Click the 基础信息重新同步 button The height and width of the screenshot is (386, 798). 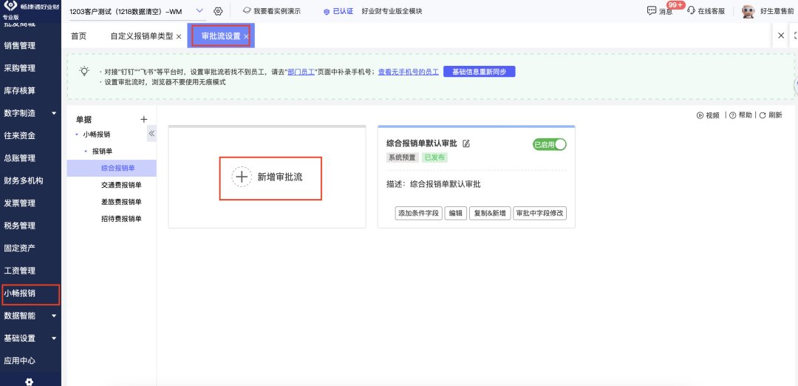tap(479, 72)
